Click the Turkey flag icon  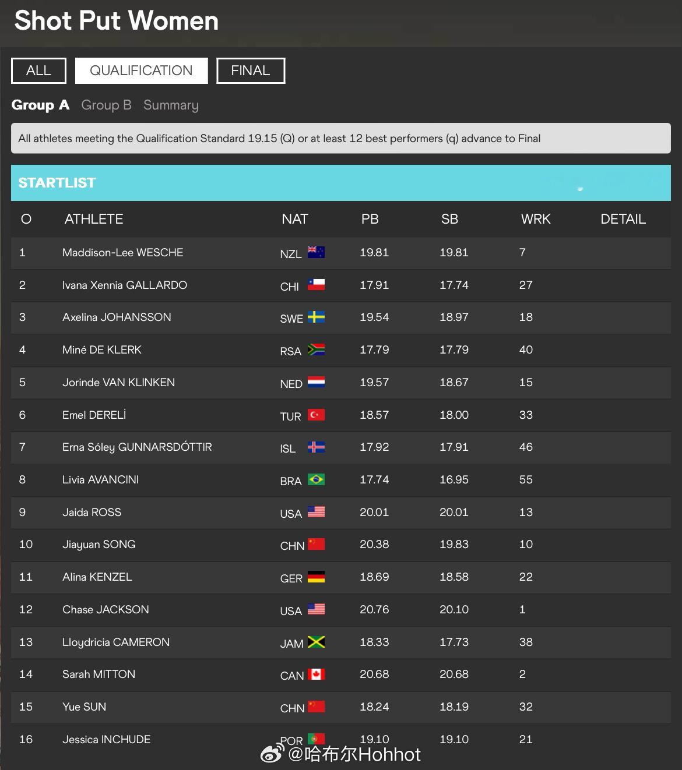point(316,415)
